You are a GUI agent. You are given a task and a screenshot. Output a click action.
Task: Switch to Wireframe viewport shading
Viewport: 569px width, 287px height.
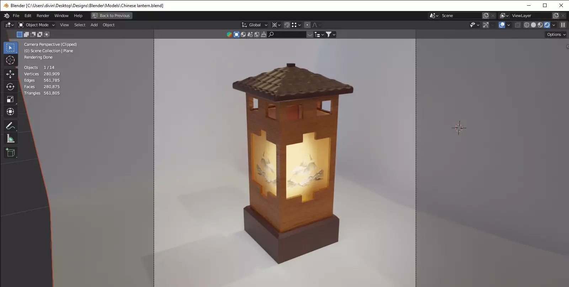527,25
